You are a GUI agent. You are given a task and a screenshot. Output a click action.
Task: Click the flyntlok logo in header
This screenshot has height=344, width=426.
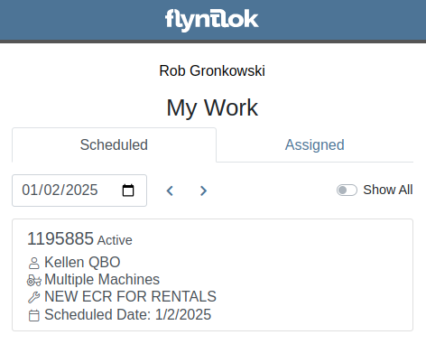(x=212, y=20)
